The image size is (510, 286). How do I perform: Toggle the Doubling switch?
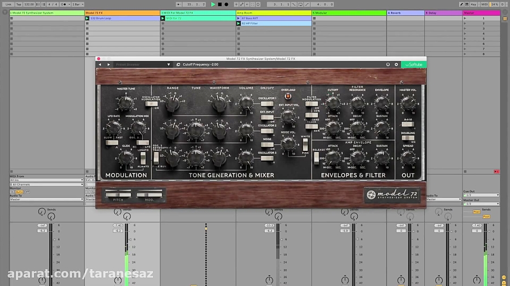[407, 138]
